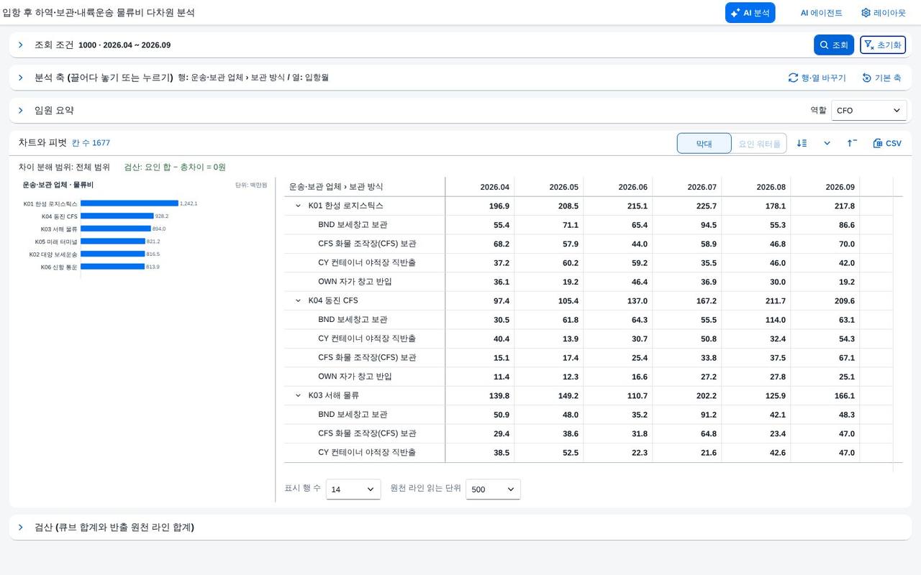The width and height of the screenshot is (921, 575).
Task: Collapse the K04 동진 CFS row group
Action: click(299, 300)
